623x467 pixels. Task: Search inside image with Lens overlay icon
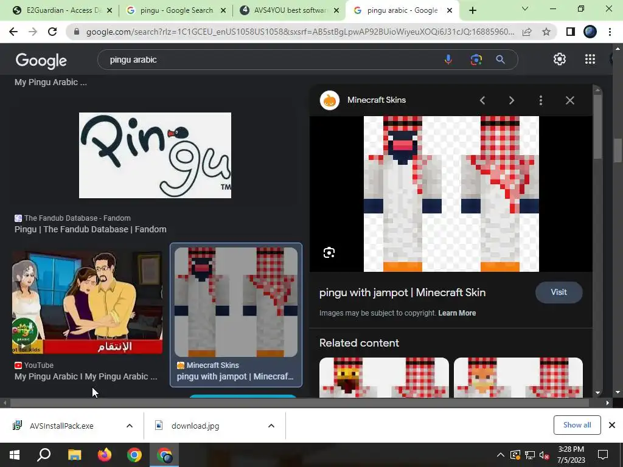click(329, 252)
